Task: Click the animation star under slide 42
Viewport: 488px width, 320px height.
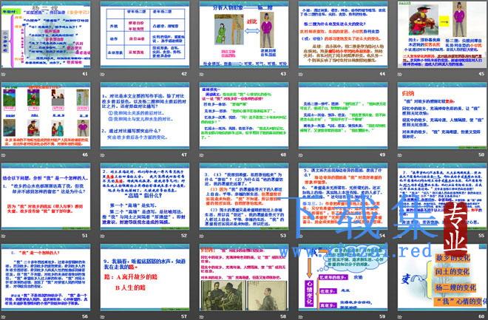Action: [x=102, y=74]
